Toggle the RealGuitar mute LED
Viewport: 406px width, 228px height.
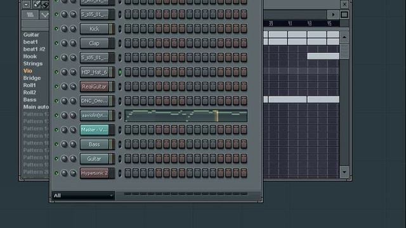point(56,87)
